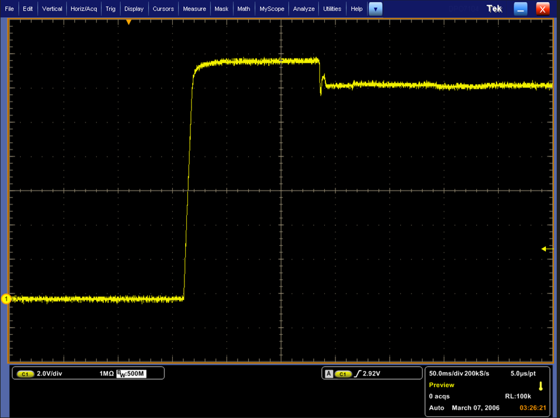This screenshot has height=418, width=560.
Task: Click the 2.92V trigger level readout
Action: click(371, 374)
